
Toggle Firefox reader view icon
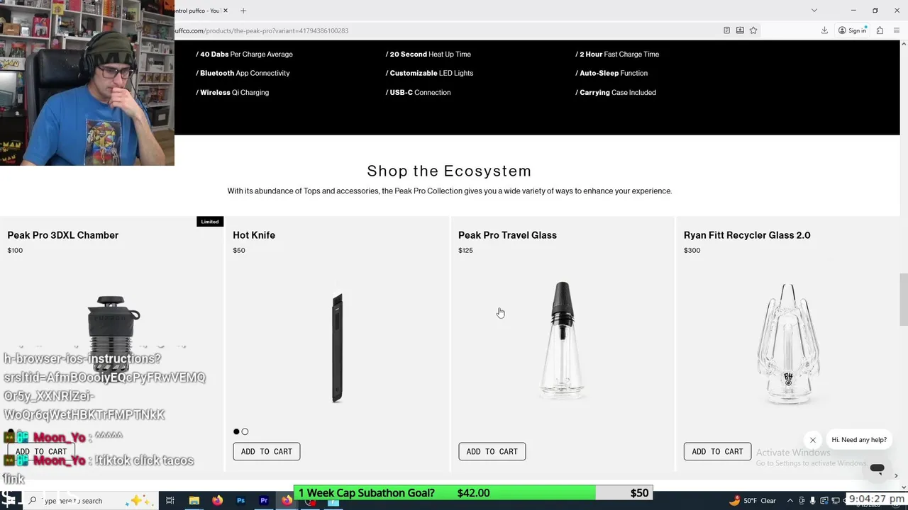click(726, 30)
